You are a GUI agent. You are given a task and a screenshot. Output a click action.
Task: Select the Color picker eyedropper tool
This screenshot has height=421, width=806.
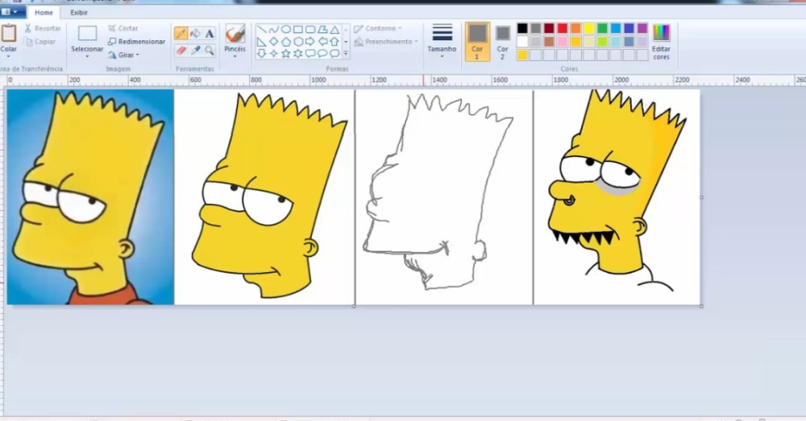pos(195,50)
